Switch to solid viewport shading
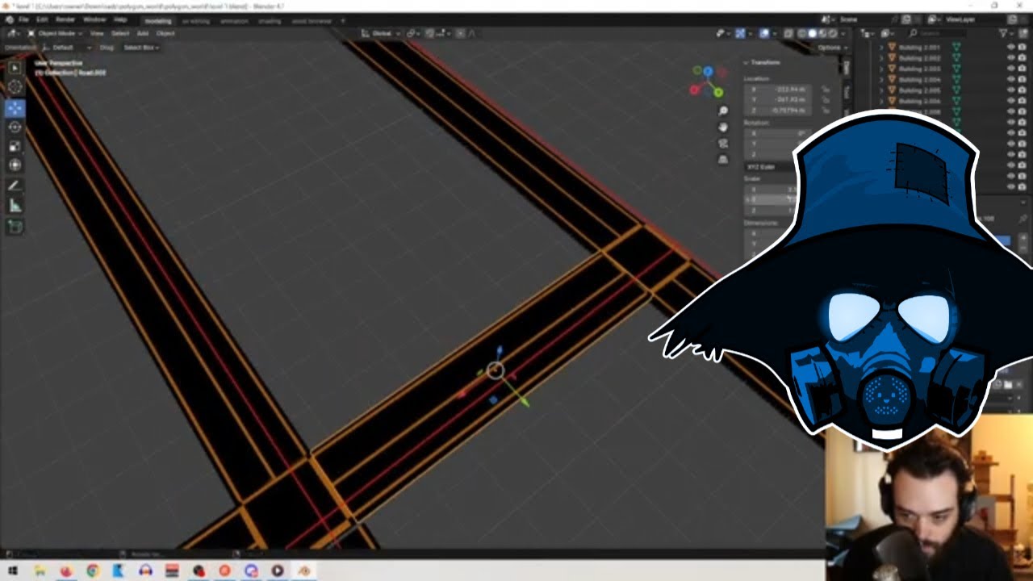 [x=812, y=34]
